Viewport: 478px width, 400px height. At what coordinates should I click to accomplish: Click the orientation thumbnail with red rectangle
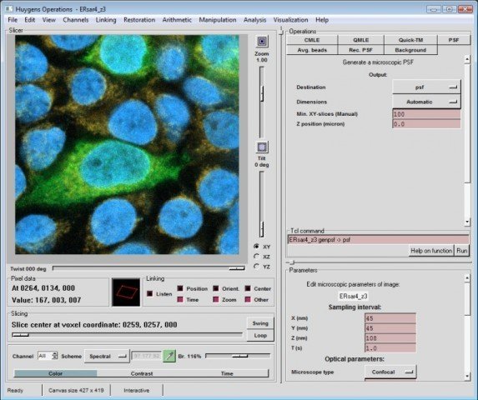tap(126, 292)
